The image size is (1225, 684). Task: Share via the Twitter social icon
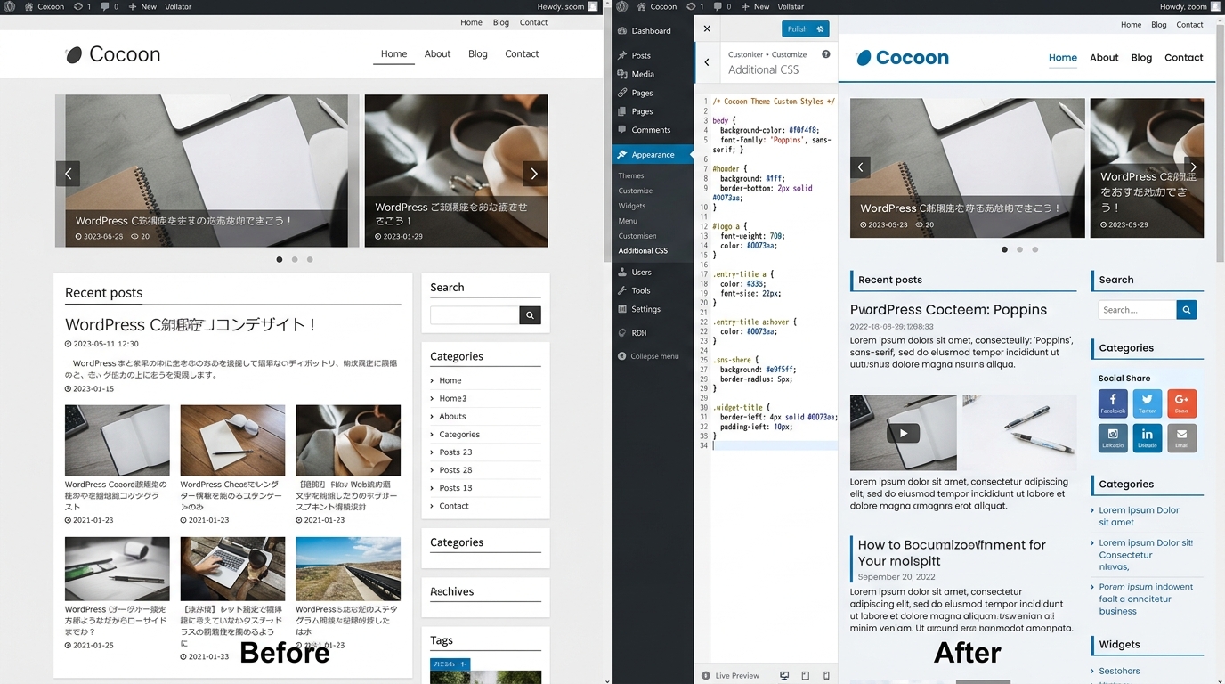coord(1147,403)
